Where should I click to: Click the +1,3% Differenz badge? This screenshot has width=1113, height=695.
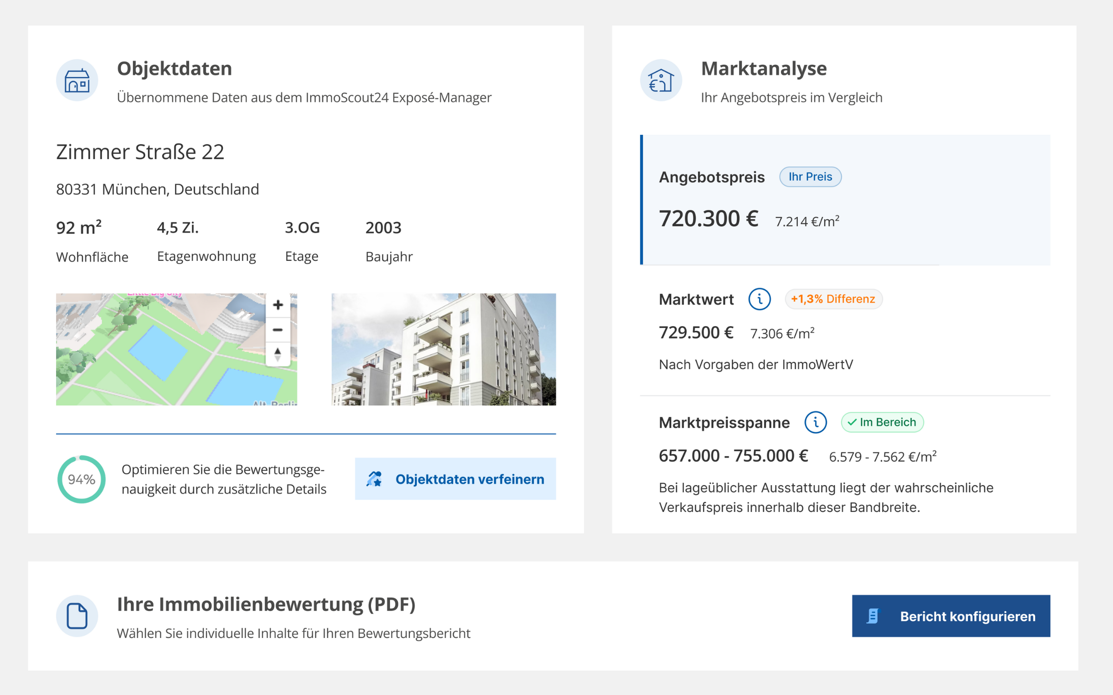(833, 299)
